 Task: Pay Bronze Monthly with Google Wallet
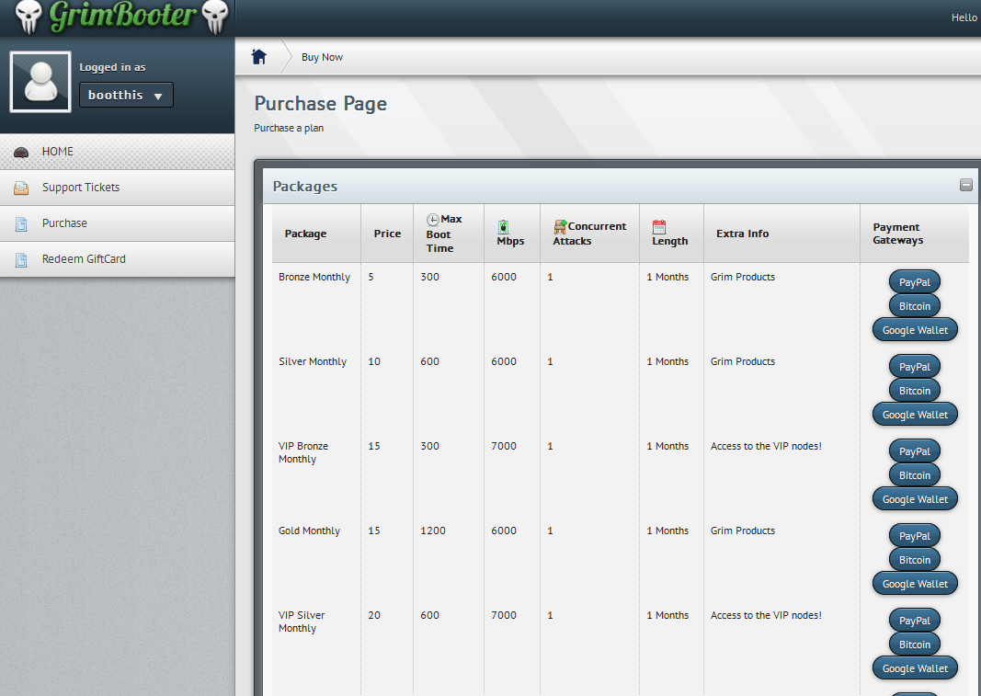[x=915, y=330]
